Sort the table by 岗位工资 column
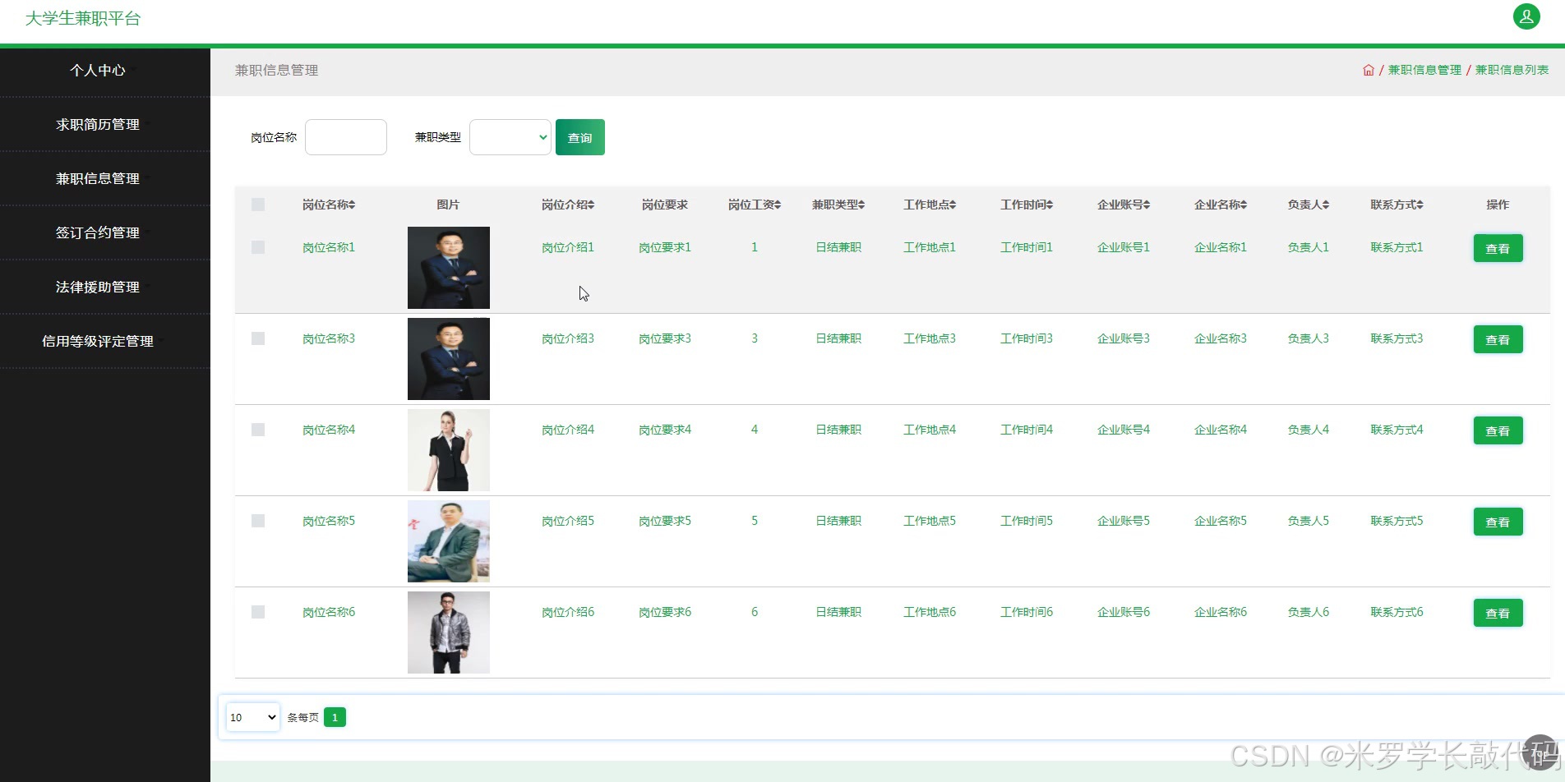The image size is (1565, 782). (x=754, y=205)
